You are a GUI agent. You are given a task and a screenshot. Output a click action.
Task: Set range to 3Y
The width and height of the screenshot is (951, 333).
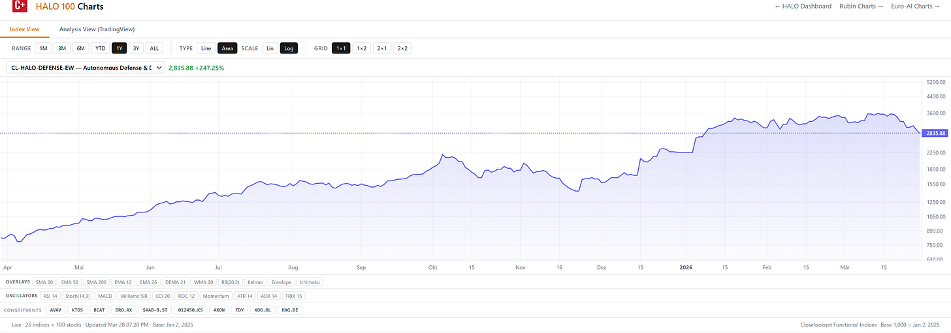[136, 48]
